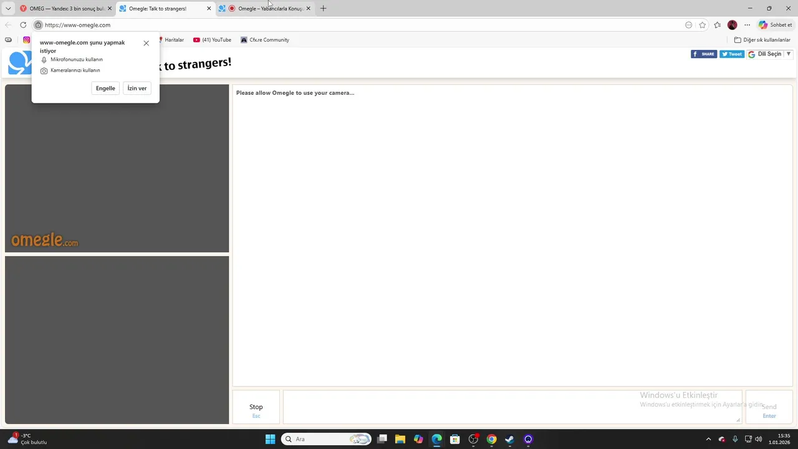The height and width of the screenshot is (449, 798).
Task: Close the OMEG Yandex tab
Action: point(110,9)
